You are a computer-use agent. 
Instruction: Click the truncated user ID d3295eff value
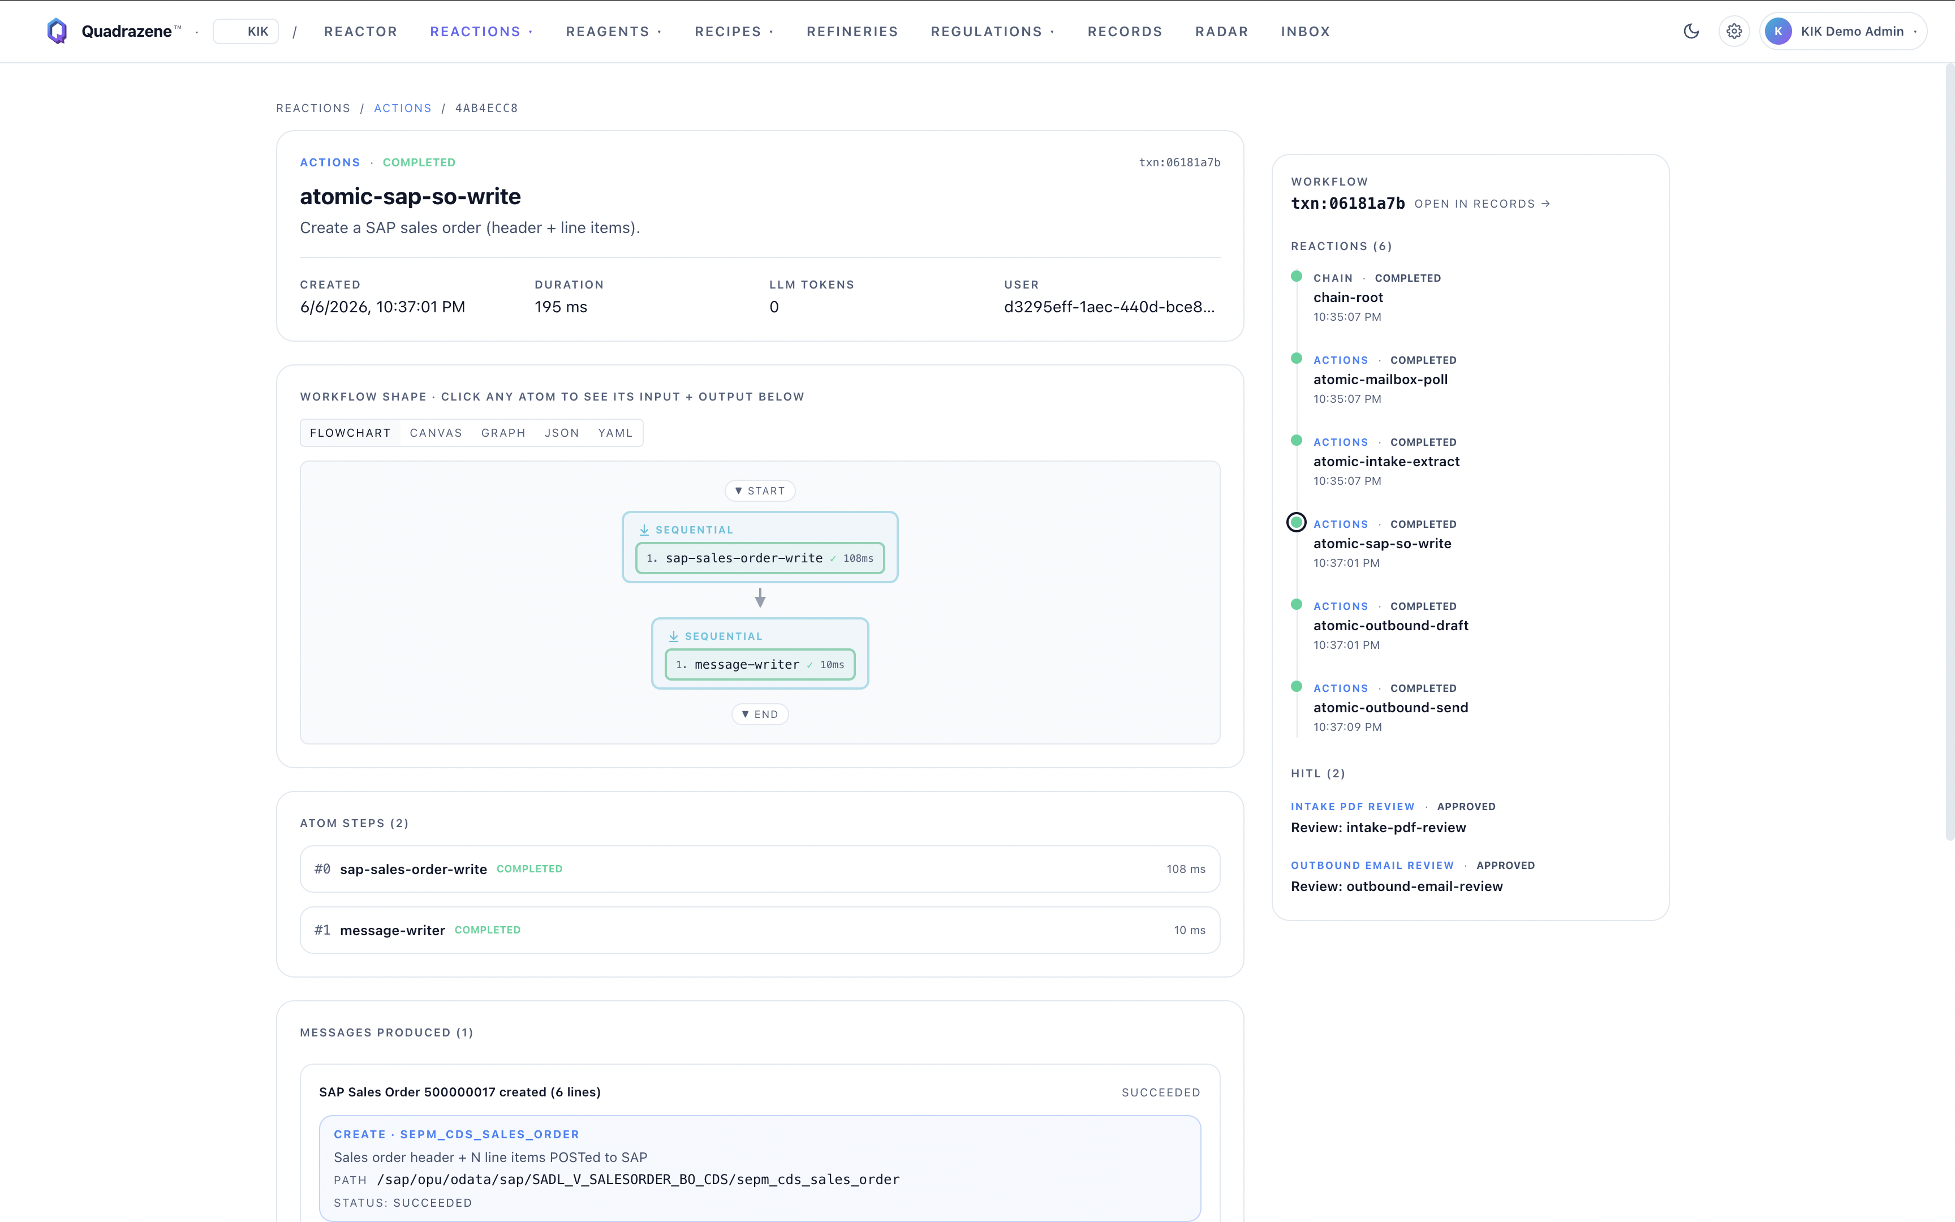[1109, 307]
